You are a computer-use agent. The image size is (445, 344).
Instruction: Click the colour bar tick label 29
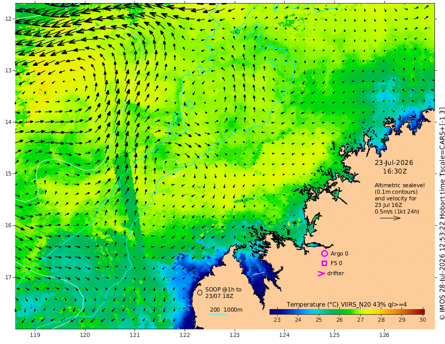click(402, 320)
